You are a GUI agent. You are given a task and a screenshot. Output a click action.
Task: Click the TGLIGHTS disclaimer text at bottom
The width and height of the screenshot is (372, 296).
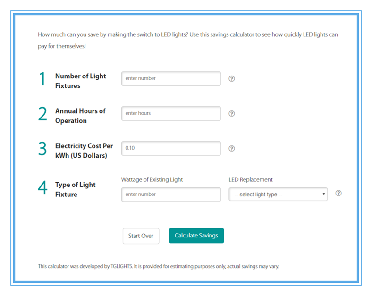(159, 266)
